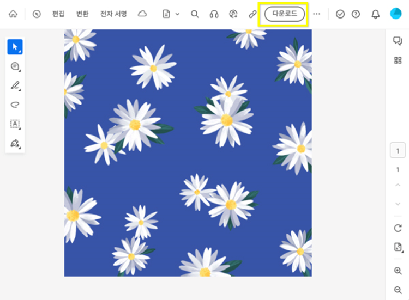Open the page thumbnails grid icon
This screenshot has height=300, width=409.
398,60
